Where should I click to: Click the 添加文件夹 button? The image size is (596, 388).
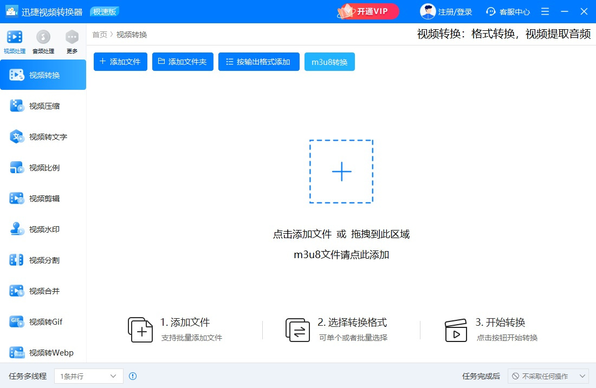click(x=183, y=61)
